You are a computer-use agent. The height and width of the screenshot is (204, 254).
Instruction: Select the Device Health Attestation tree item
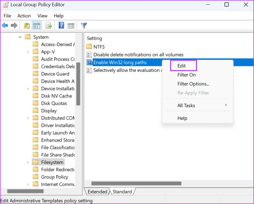(x=58, y=81)
